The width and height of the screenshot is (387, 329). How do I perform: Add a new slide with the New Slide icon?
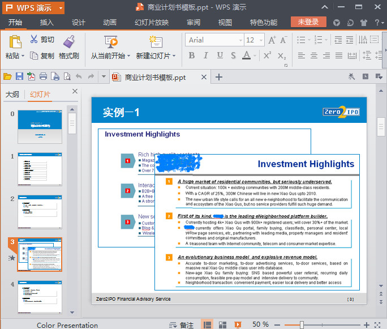pyautogui.click(x=156, y=41)
